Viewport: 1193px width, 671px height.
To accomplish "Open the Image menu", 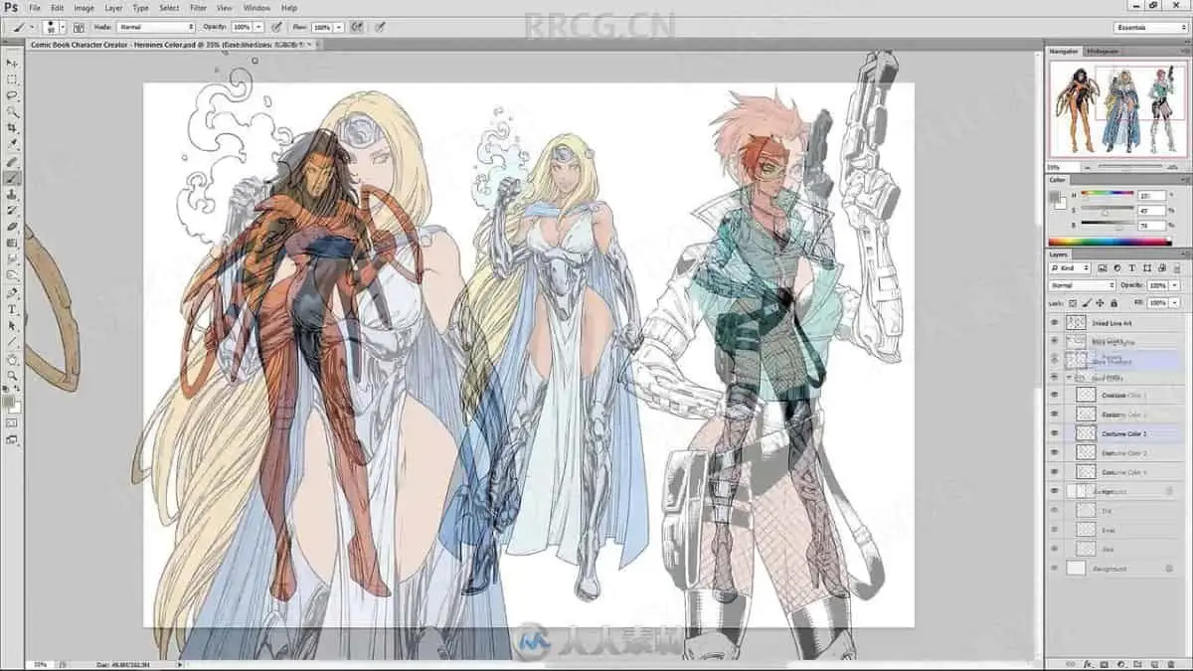I will click(84, 8).
